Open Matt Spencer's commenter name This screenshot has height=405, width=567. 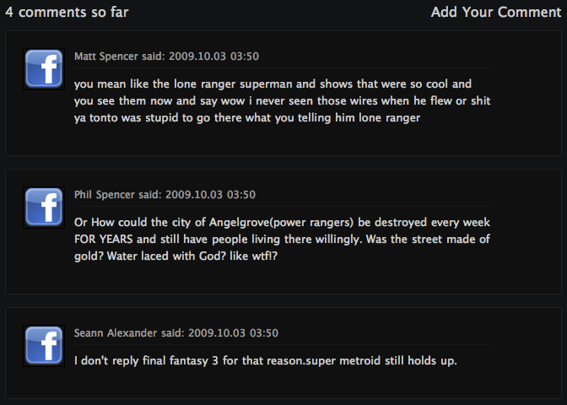tap(106, 57)
